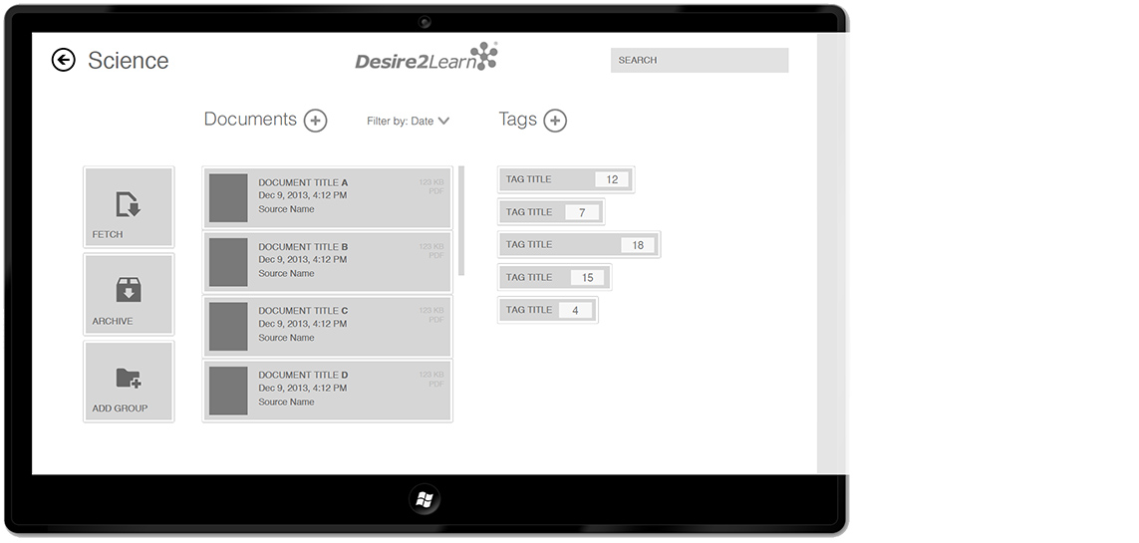This screenshot has height=543, width=1139.
Task: Click thumbnail of Document Title D
Action: (x=228, y=391)
